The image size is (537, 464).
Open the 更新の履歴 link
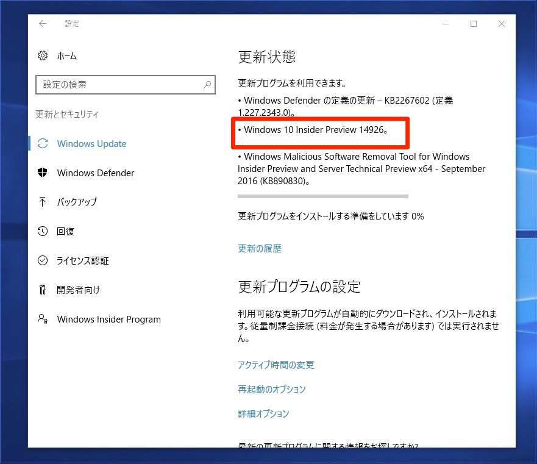(260, 249)
